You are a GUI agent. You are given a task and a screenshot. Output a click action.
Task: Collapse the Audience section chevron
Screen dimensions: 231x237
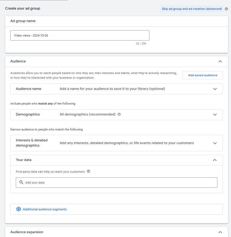(x=220, y=61)
